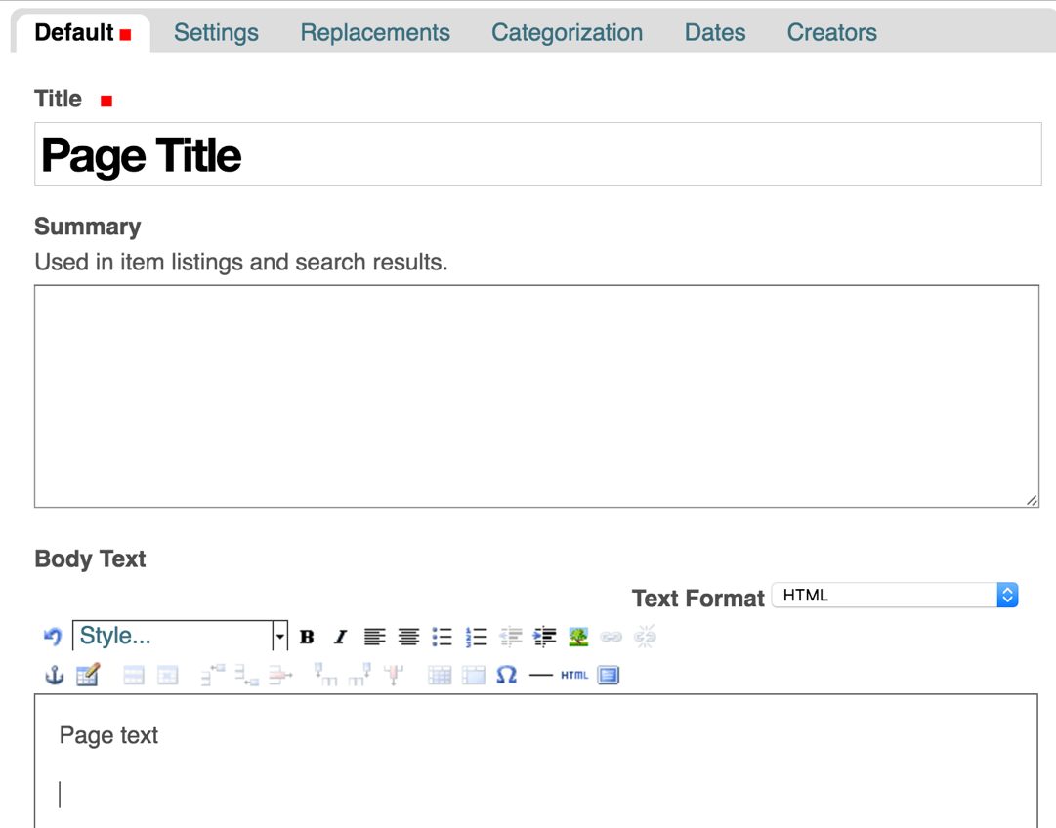Click in the Body Text editing area
The width and height of the screenshot is (1056, 828).
[x=536, y=761]
